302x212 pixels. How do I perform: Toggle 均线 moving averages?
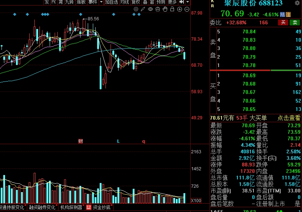(124, 2)
